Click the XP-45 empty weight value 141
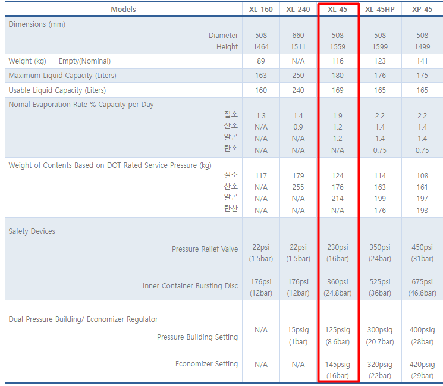443x386 pixels. pyautogui.click(x=422, y=61)
